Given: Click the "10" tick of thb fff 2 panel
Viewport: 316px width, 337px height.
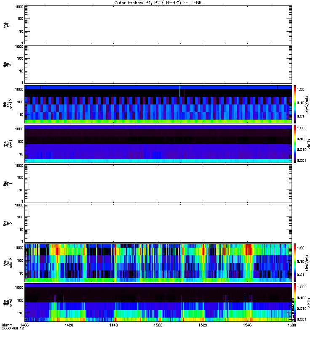Looking at the screenshot, I should click(x=21, y=71).
